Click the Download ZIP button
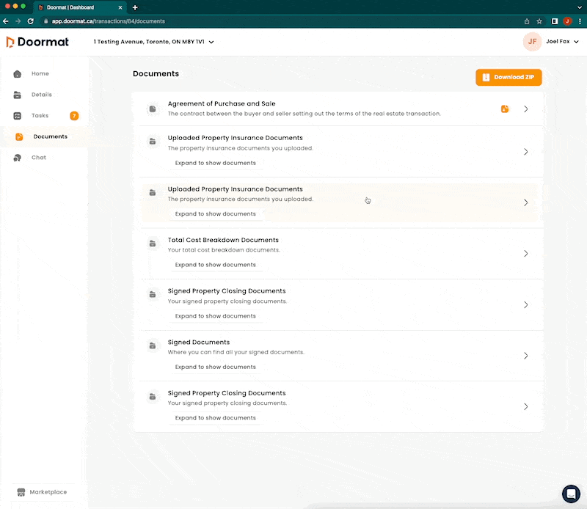The image size is (587, 509). point(508,77)
